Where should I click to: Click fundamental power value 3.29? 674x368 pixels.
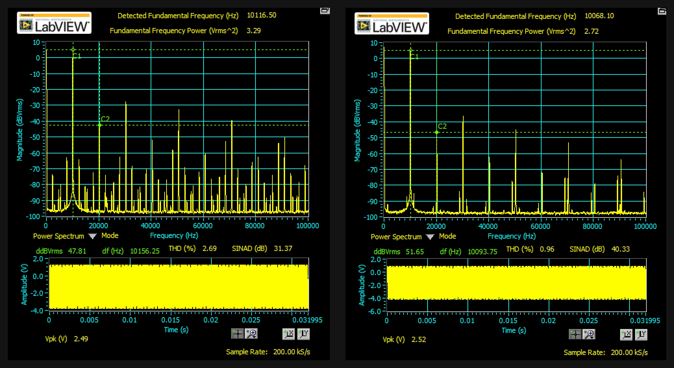[x=254, y=31]
